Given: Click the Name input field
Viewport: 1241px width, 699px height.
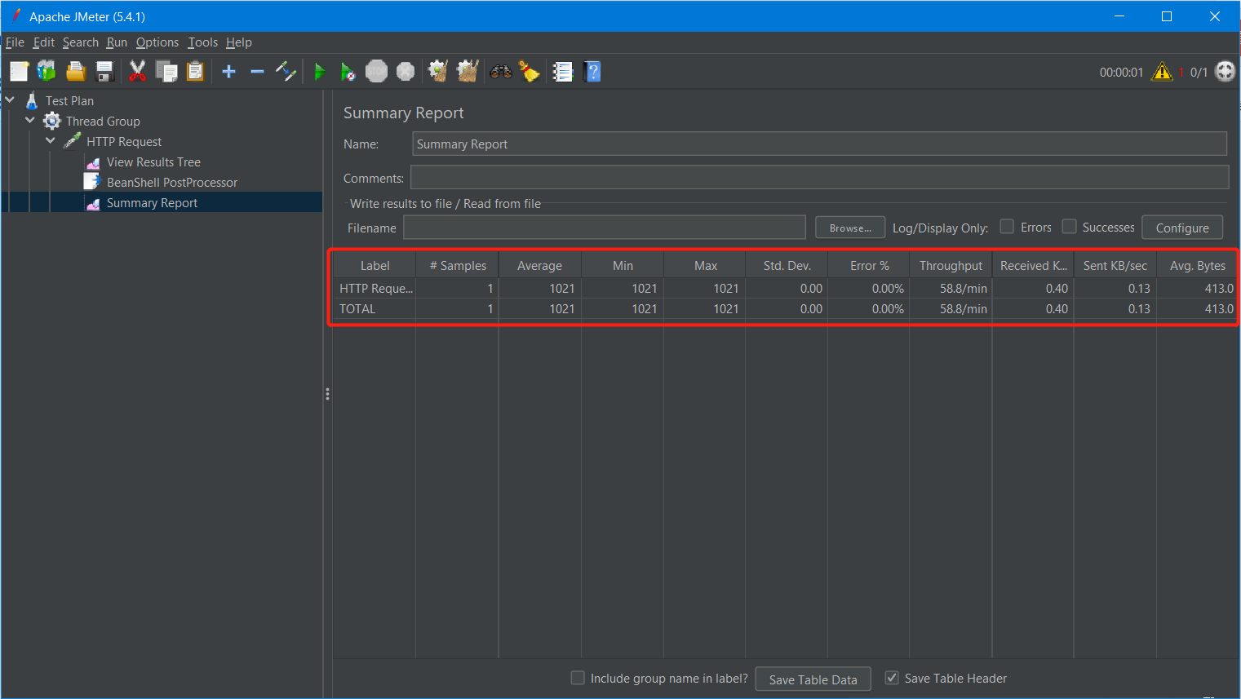Looking at the screenshot, I should tap(819, 144).
